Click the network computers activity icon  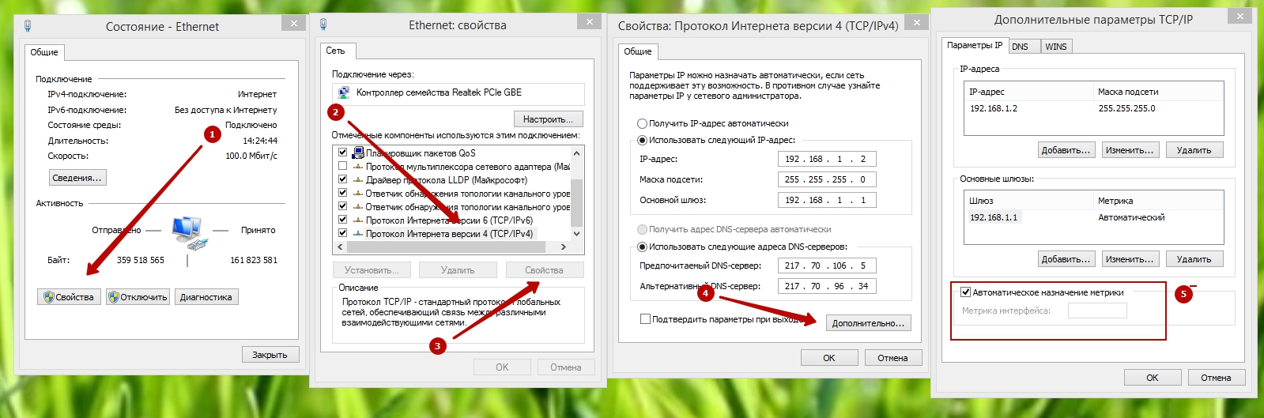(x=188, y=232)
